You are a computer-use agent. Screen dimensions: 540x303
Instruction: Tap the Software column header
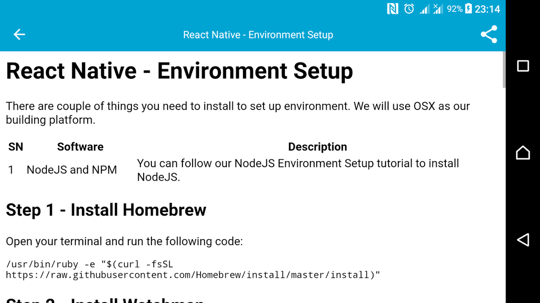click(80, 147)
